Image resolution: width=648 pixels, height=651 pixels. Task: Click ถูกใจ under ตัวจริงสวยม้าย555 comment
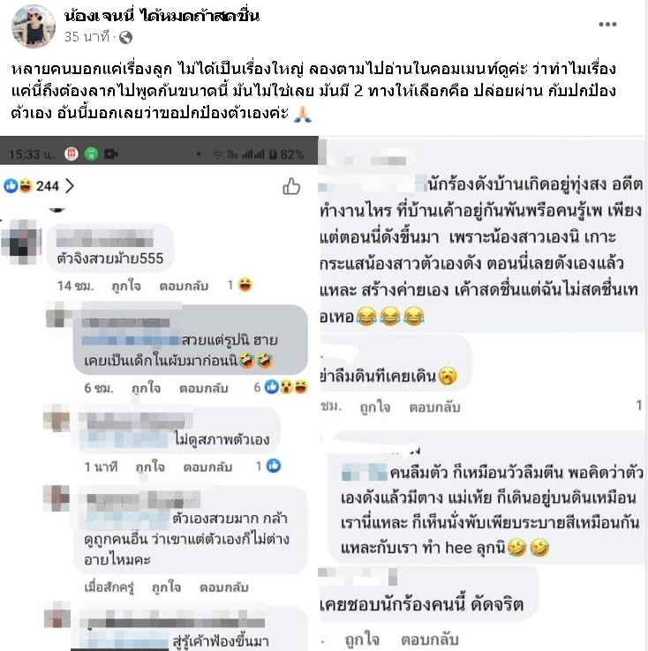(x=126, y=286)
